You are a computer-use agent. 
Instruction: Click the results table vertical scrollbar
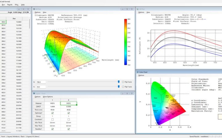point(30,24)
